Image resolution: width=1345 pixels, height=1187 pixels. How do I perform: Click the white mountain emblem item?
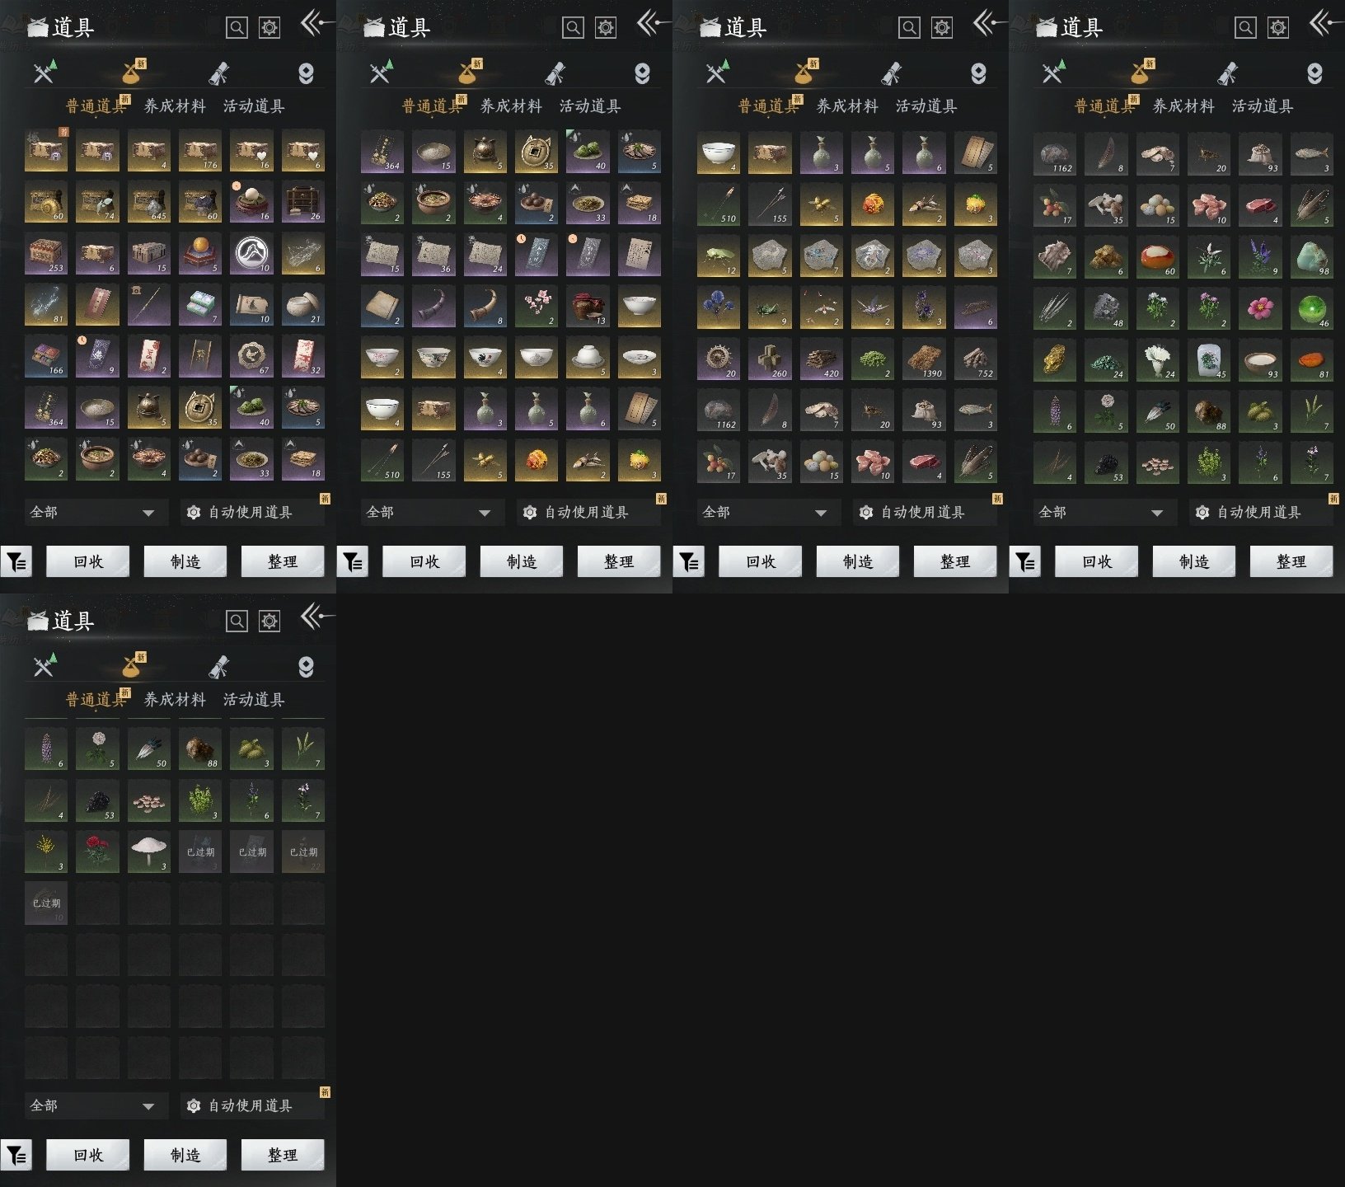[251, 254]
